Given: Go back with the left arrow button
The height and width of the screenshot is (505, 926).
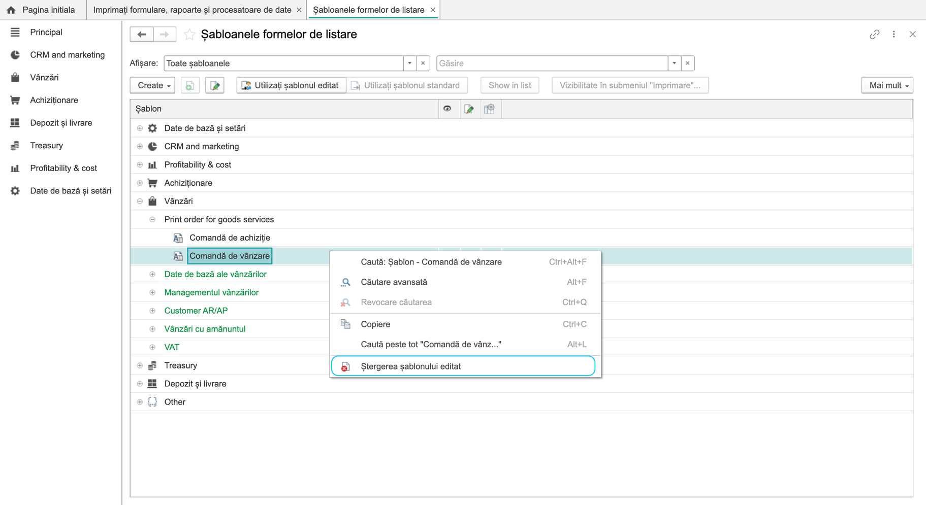Looking at the screenshot, I should [x=142, y=35].
